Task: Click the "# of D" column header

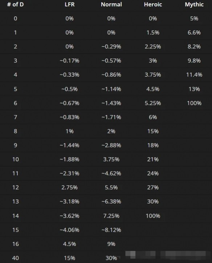Action: click(15, 4)
